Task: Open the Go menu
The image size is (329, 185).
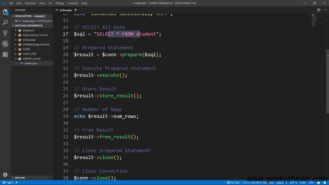Action: (x=50, y=3)
